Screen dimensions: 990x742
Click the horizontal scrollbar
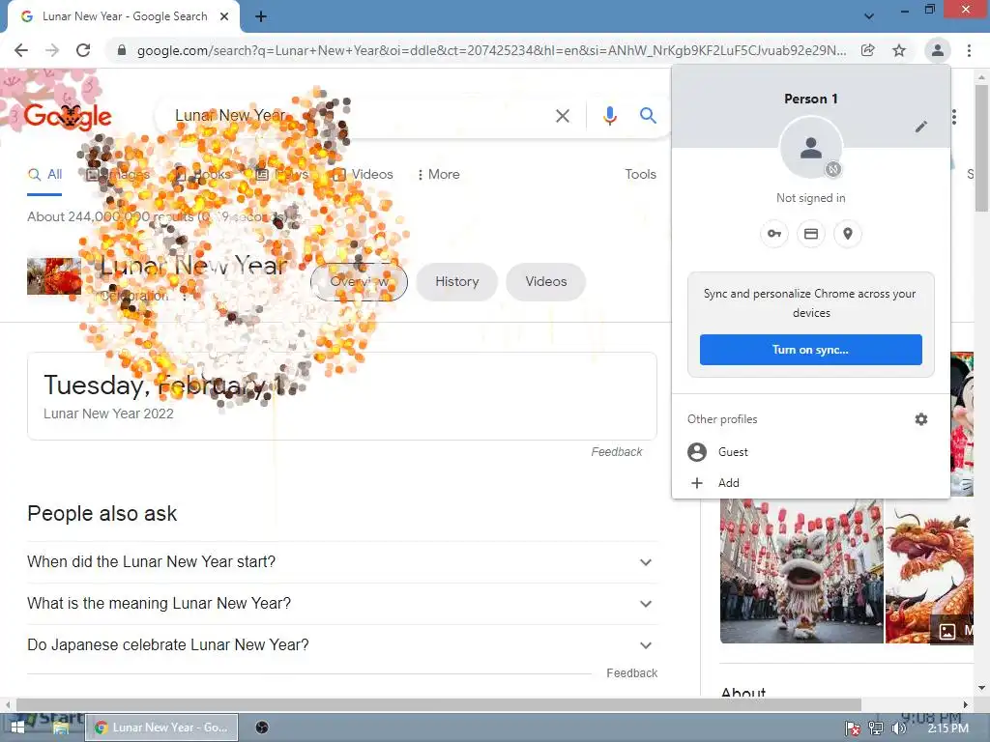439,704
